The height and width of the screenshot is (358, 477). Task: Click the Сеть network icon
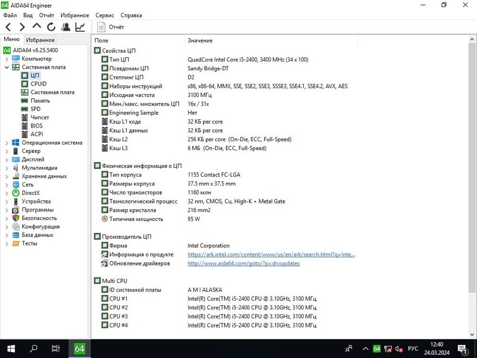click(16, 184)
